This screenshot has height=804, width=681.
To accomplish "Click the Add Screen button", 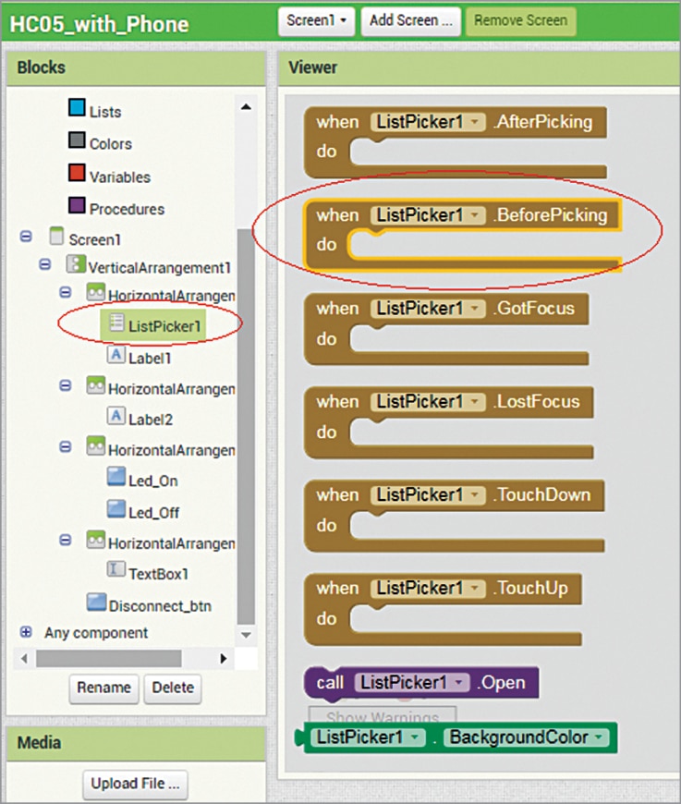I will tap(409, 20).
